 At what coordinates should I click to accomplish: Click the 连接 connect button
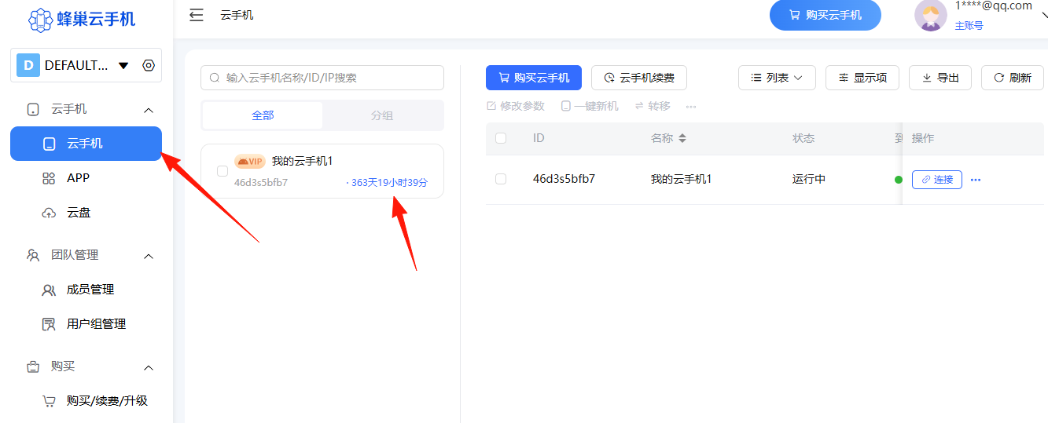937,180
